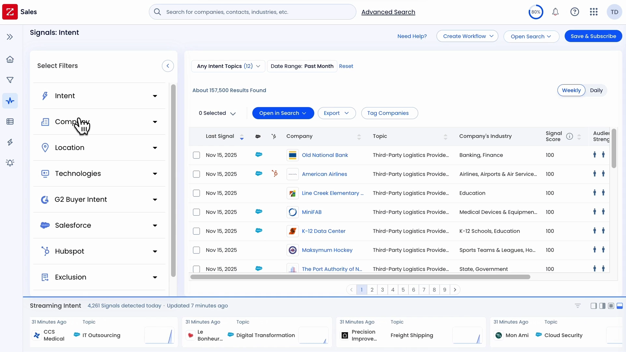Open the 0 Selected dropdown
The height and width of the screenshot is (352, 626).
click(x=217, y=113)
